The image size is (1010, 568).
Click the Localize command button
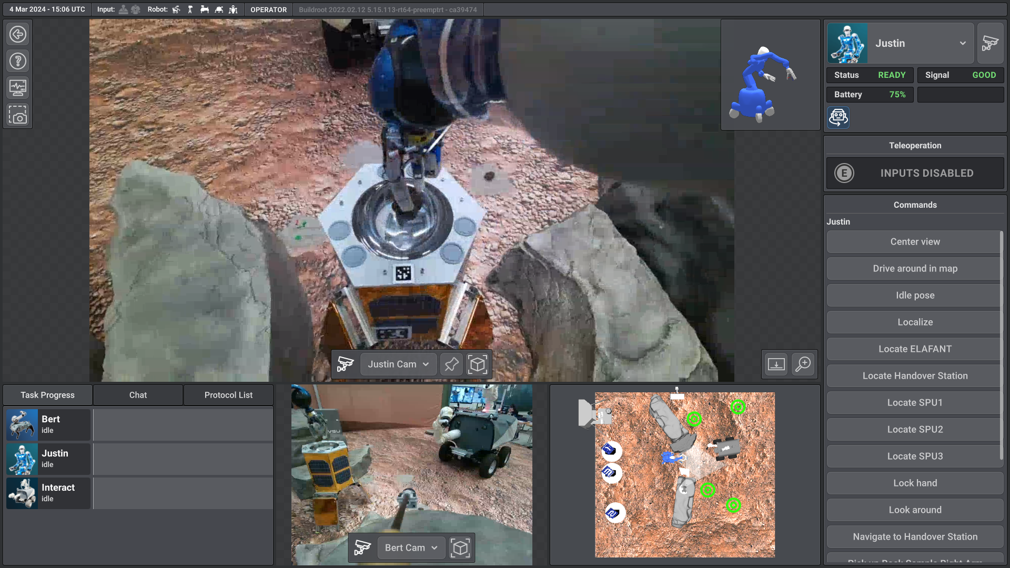click(915, 322)
